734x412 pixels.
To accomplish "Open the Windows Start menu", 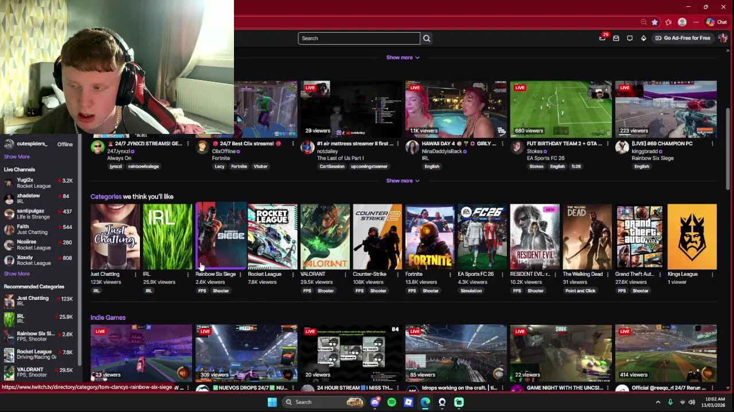I will [272, 402].
